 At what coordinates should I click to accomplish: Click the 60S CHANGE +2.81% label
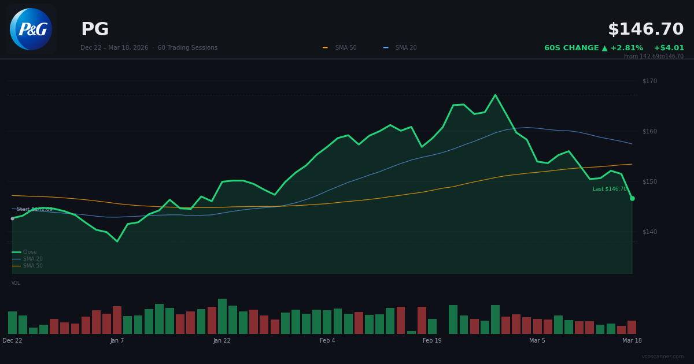pos(593,48)
